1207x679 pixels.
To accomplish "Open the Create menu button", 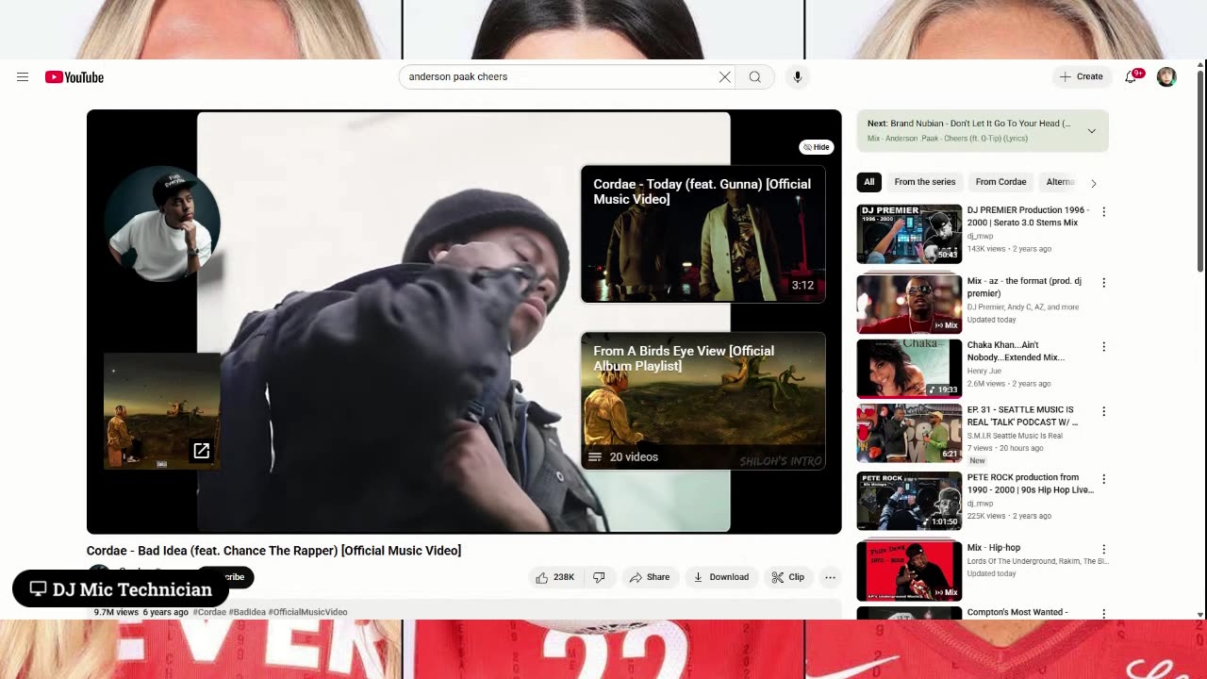I will [1081, 77].
